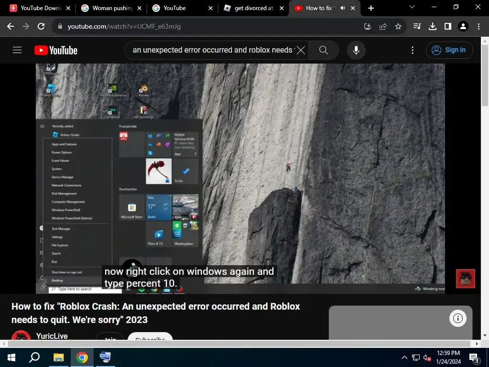Switch to the YouTube Downloader tab

[x=40, y=8]
